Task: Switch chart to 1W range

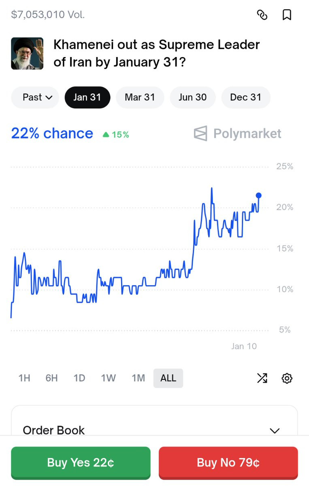Action: 108,378
